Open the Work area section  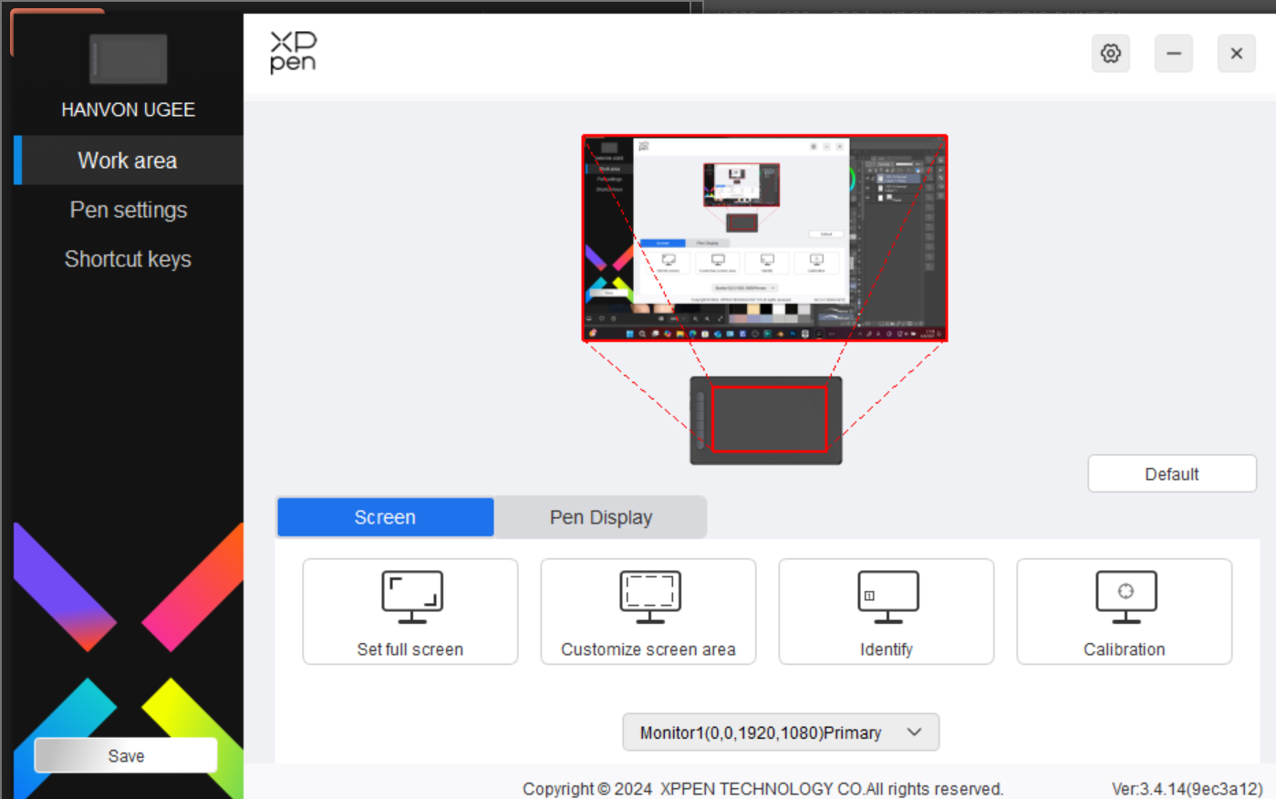pyautogui.click(x=129, y=161)
